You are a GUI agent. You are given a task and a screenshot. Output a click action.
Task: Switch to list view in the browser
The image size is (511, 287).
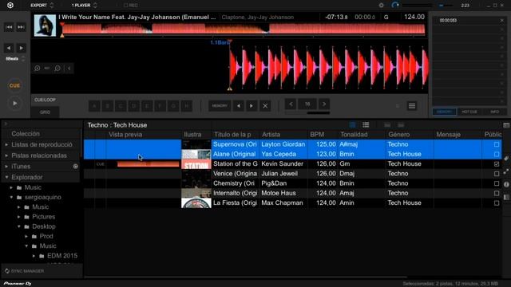pos(366,125)
